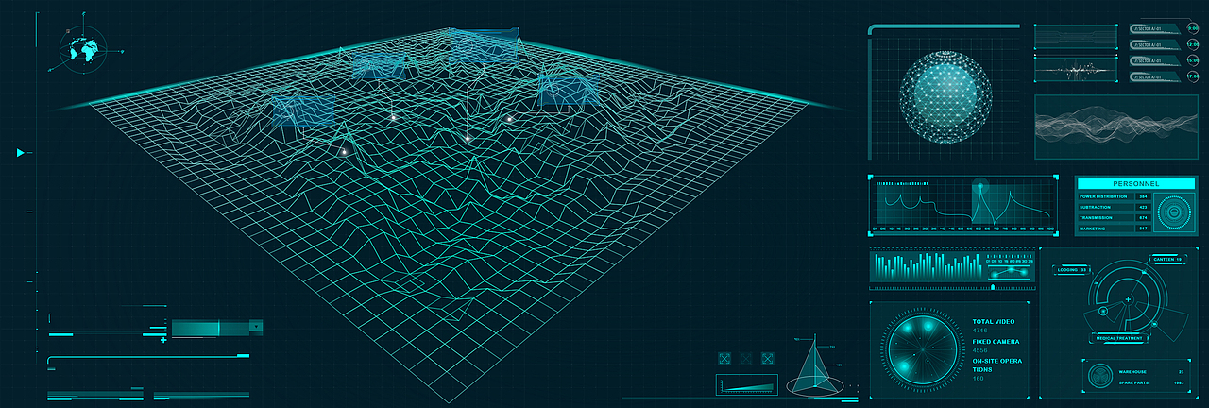Click the PERSONNEL header
The height and width of the screenshot is (408, 1209).
(1136, 183)
